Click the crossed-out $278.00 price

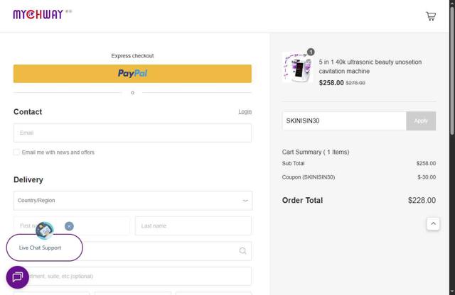(355, 83)
